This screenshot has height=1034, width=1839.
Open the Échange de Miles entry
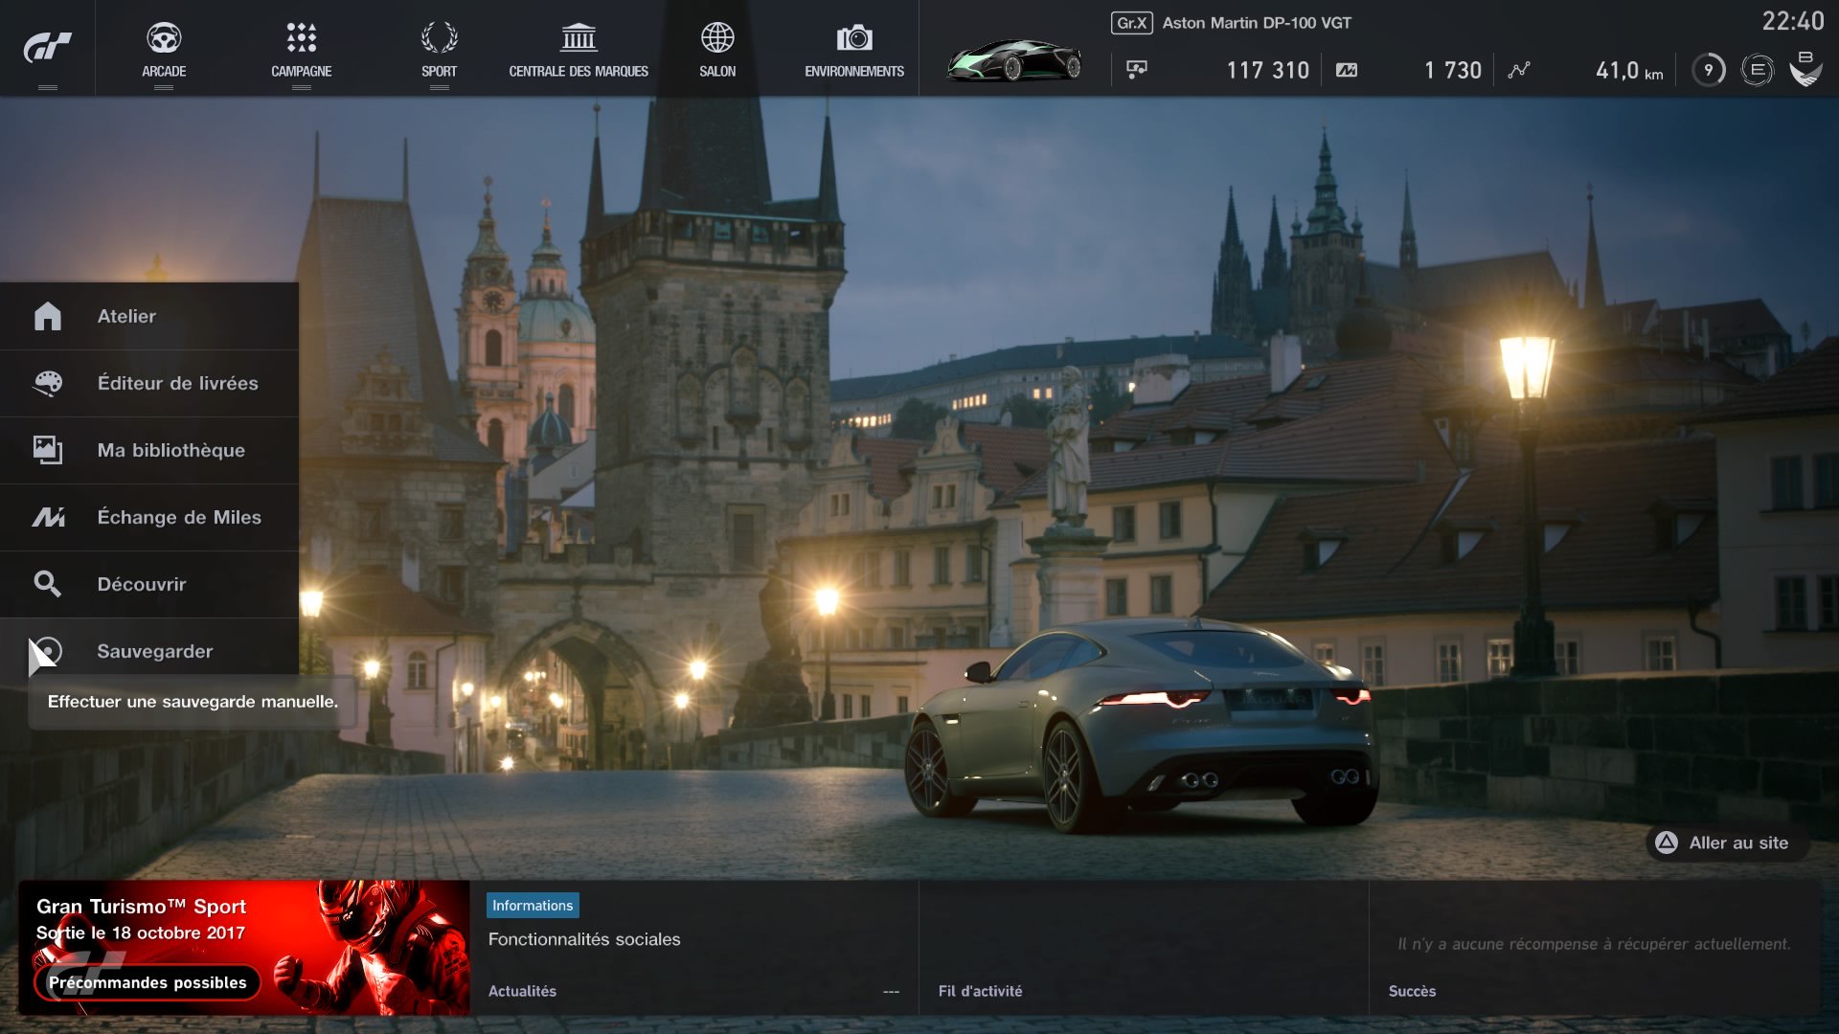pos(149,517)
